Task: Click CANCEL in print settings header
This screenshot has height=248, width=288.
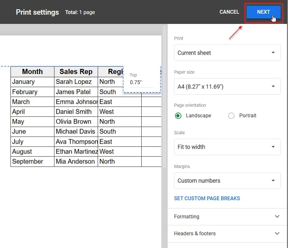Action: coord(229,12)
